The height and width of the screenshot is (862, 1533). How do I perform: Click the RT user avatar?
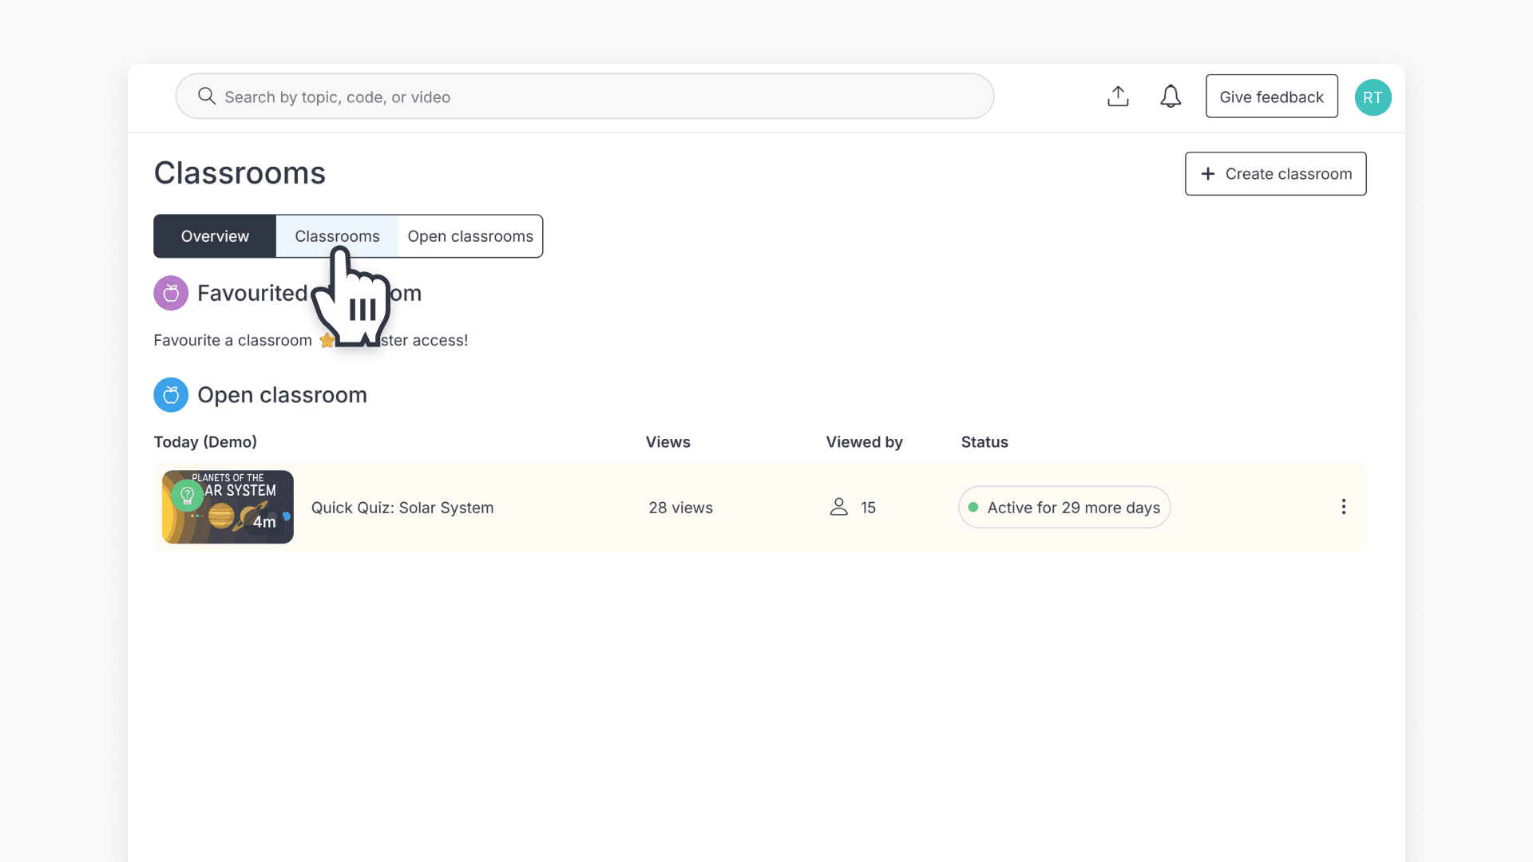pyautogui.click(x=1373, y=97)
